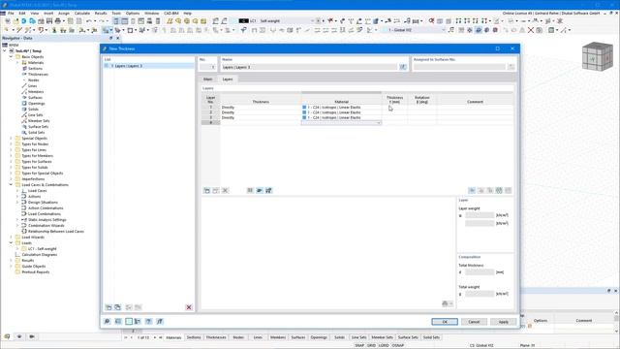
Task: Select the Static Analysis Settings tree item
Action: (47, 220)
